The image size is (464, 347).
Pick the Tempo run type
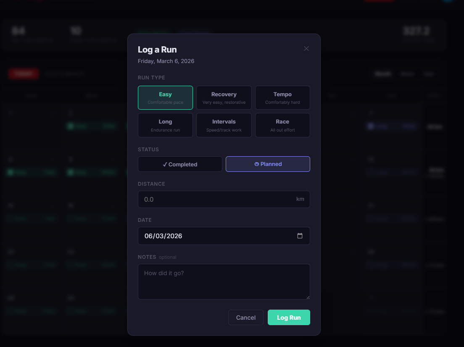coord(282,97)
